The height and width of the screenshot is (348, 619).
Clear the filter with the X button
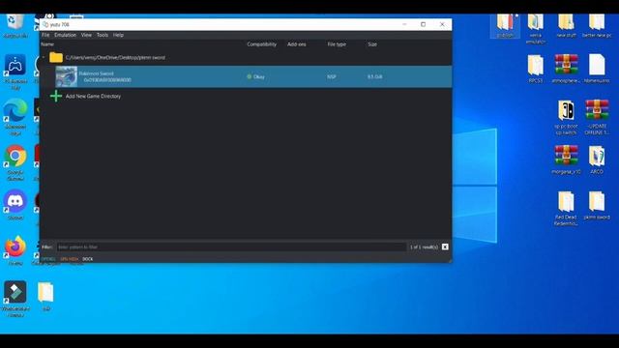coord(445,247)
